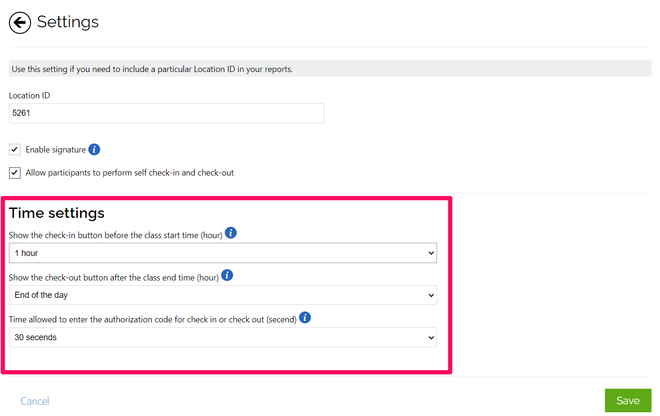This screenshot has height=416, width=660.
Task: Go back using the Settings arrow icon
Action: pos(20,23)
